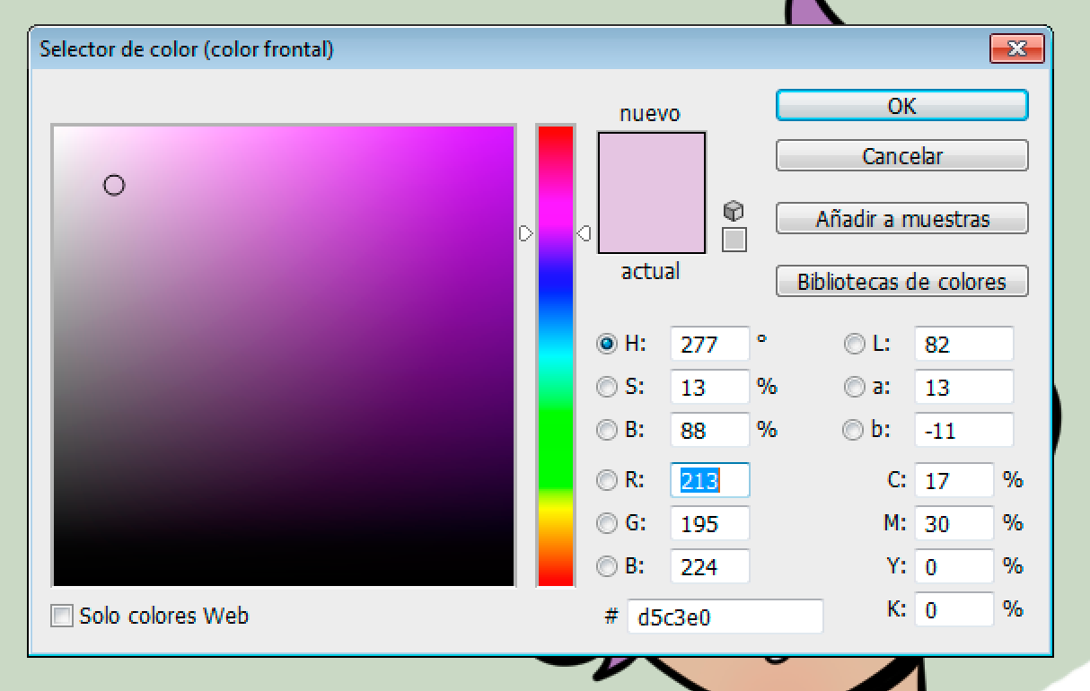
Task: Select the Lab a radio button
Action: [x=853, y=387]
